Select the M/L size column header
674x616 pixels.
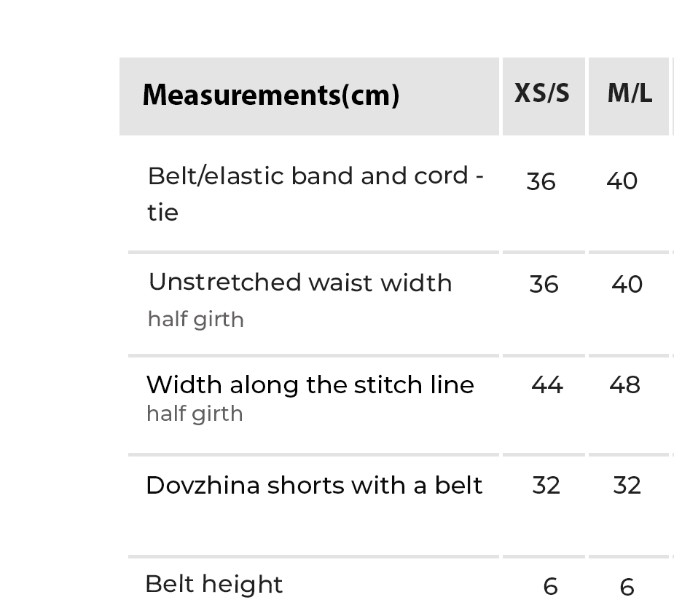click(630, 94)
